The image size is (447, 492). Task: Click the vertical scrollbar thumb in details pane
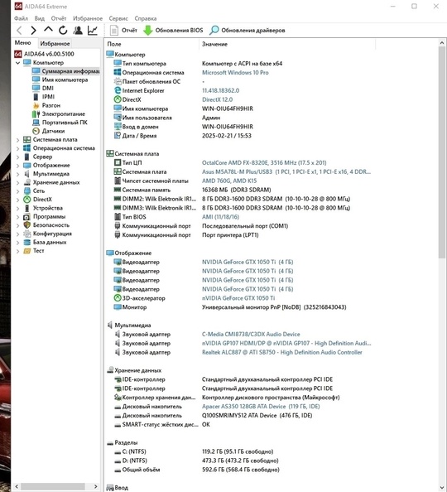point(442,152)
